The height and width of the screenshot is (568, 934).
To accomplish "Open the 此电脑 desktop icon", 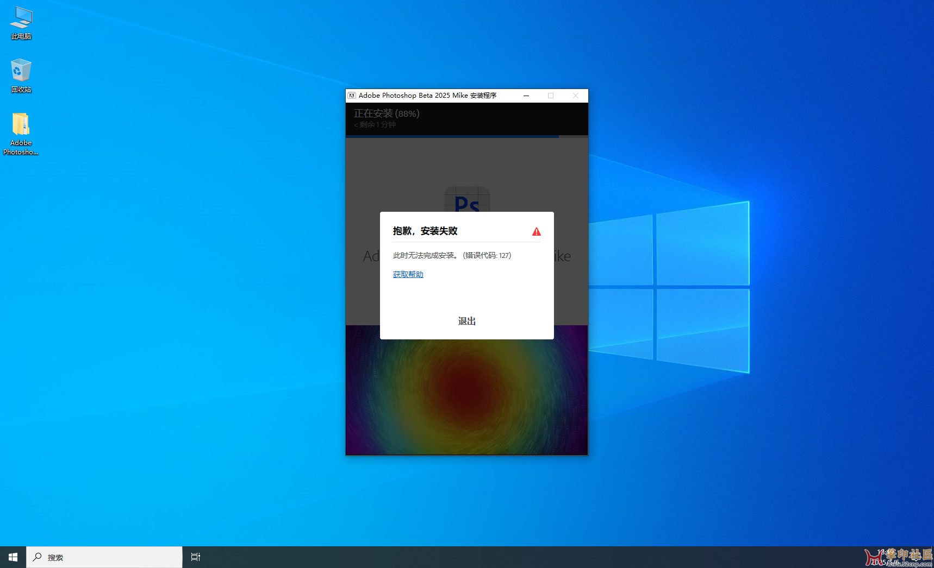I will (21, 23).
